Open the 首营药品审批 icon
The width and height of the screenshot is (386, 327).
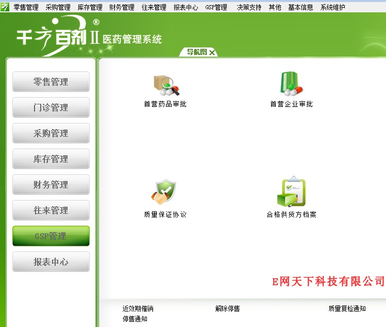coord(166,85)
